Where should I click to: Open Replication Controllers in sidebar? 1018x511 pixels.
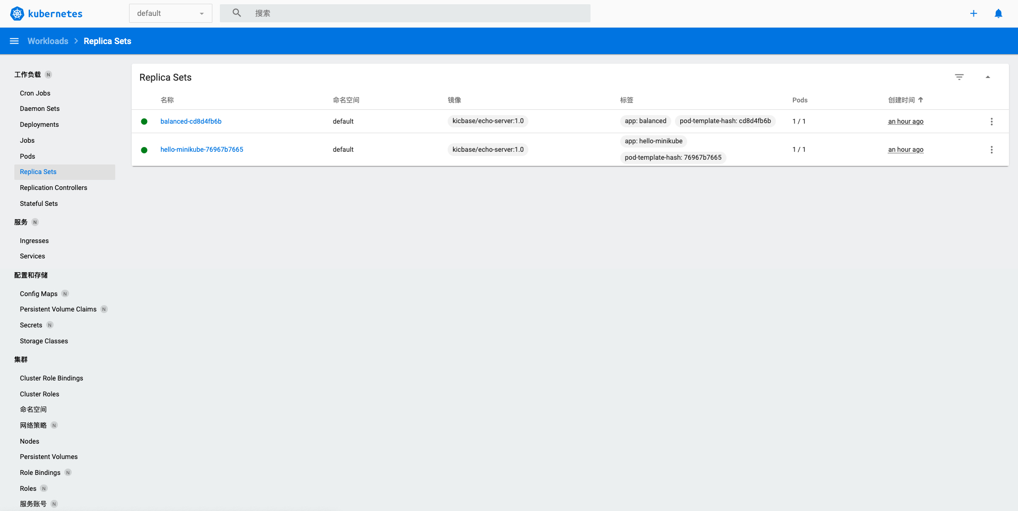(x=54, y=188)
